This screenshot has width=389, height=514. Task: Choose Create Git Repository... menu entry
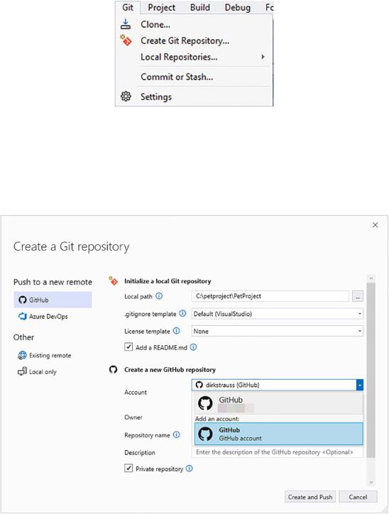click(194, 40)
